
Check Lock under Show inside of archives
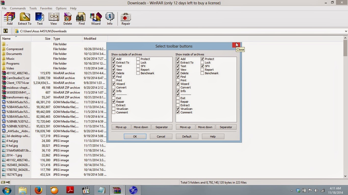point(202,63)
